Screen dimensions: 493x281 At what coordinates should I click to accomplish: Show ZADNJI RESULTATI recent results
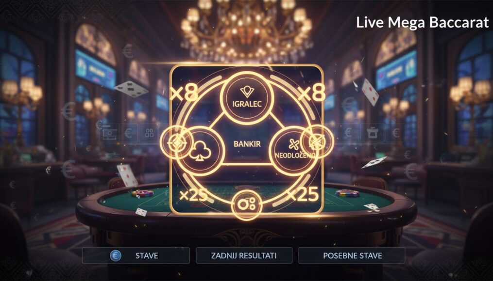244,256
